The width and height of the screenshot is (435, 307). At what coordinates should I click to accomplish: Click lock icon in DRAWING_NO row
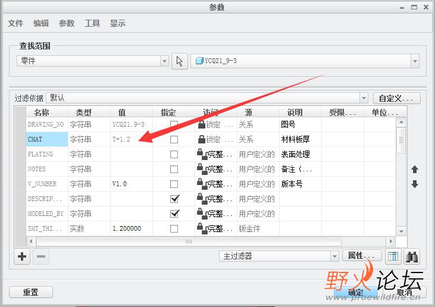[201, 124]
